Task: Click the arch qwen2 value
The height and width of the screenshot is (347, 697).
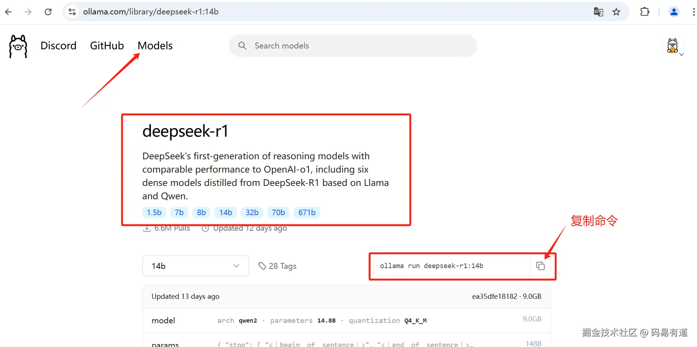Action: (248, 321)
